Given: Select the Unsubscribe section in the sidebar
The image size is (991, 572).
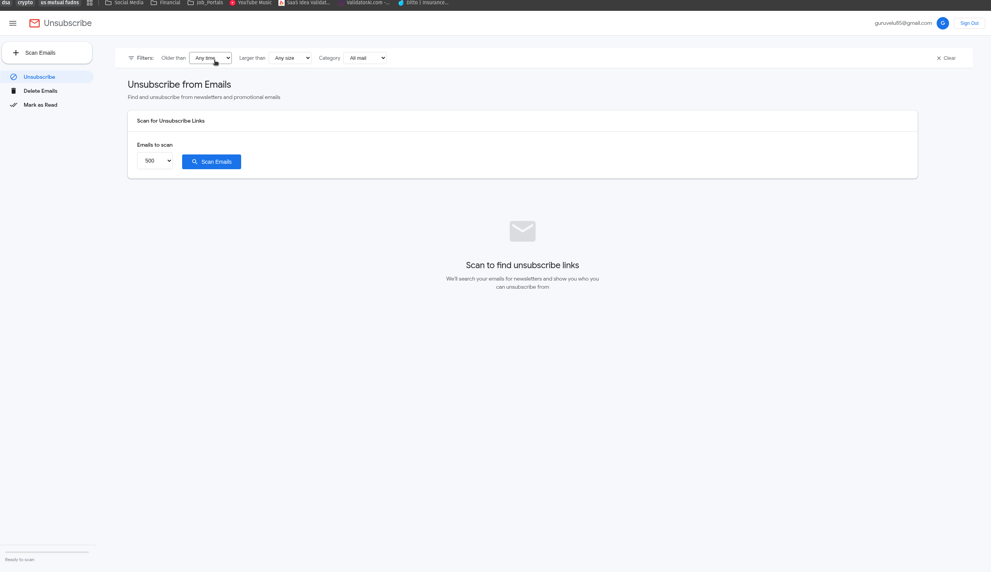Looking at the screenshot, I should pyautogui.click(x=39, y=76).
